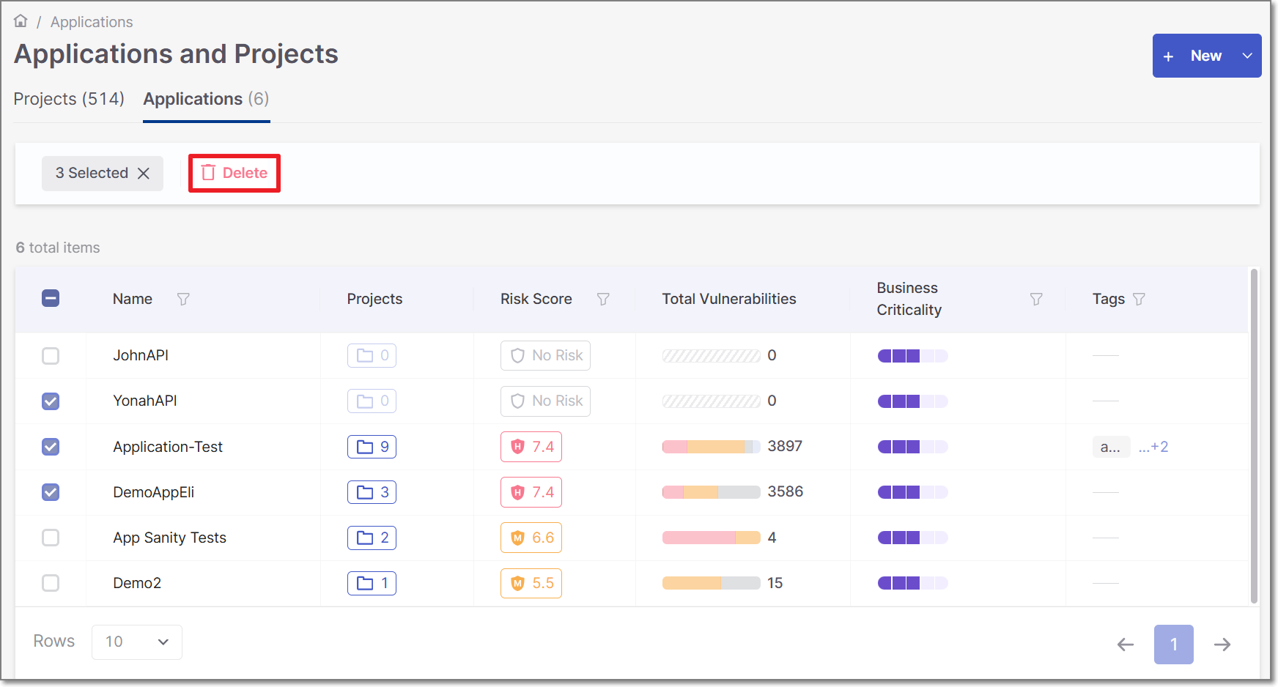This screenshot has height=687, width=1278.
Task: Open the Tags column filter icon
Action: coord(1139,299)
